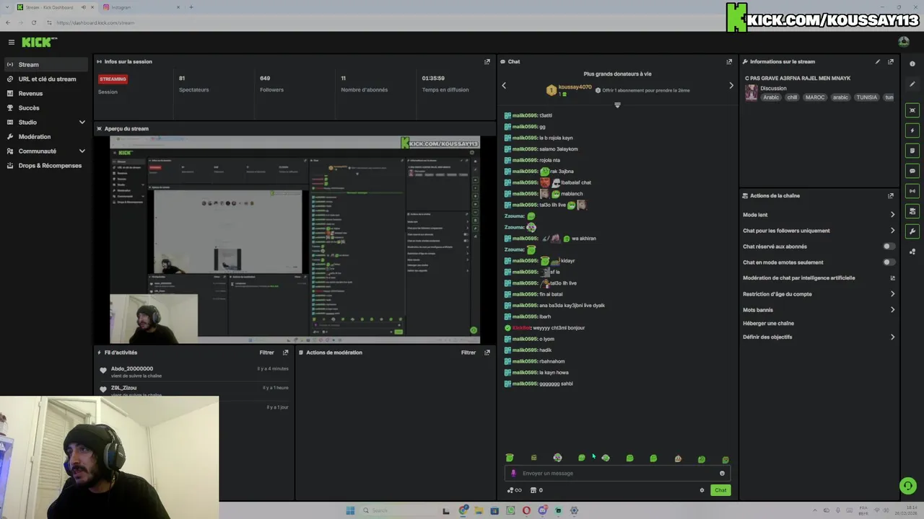Open the hamburger menu beside the Kick logo
This screenshot has width=924, height=519.
11,43
